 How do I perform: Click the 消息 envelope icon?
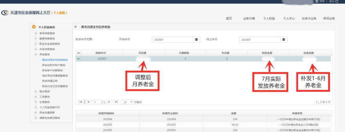coord(317,1)
